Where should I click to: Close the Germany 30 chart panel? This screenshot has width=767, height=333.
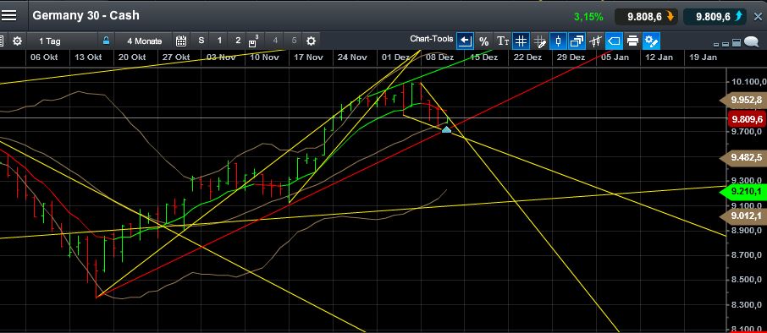pyautogui.click(x=758, y=17)
